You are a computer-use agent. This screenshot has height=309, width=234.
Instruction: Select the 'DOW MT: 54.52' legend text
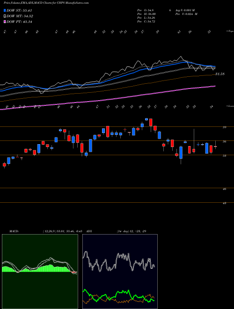[20, 16]
